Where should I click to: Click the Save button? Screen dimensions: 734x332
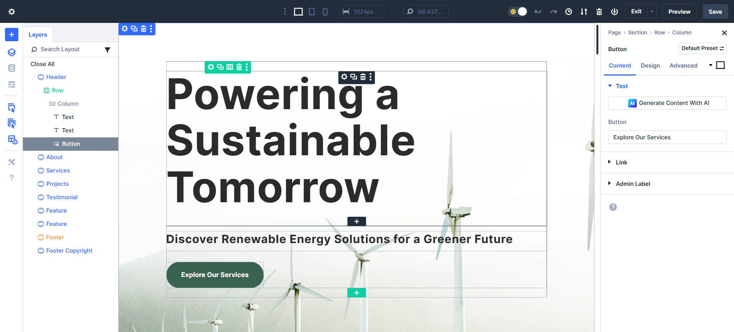715,11
